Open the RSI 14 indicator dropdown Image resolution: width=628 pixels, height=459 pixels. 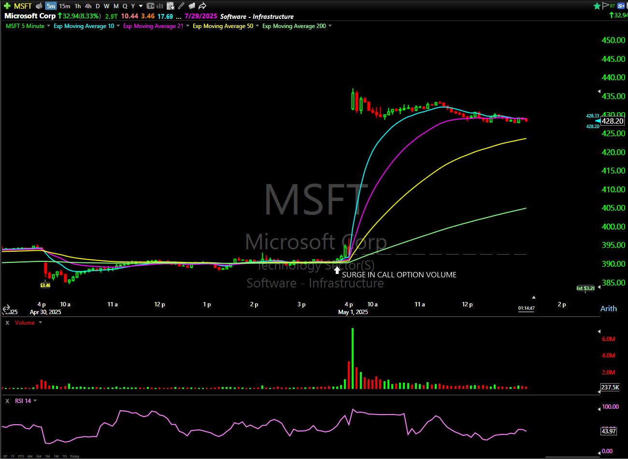pyautogui.click(x=35, y=401)
